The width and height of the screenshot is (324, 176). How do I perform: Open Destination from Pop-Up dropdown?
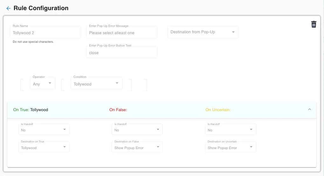click(203, 32)
